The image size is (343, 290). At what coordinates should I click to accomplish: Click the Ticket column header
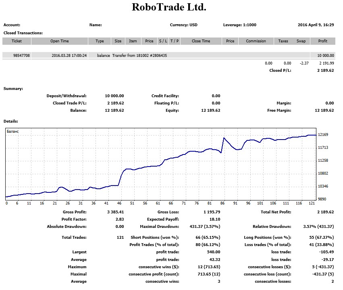(17, 41)
